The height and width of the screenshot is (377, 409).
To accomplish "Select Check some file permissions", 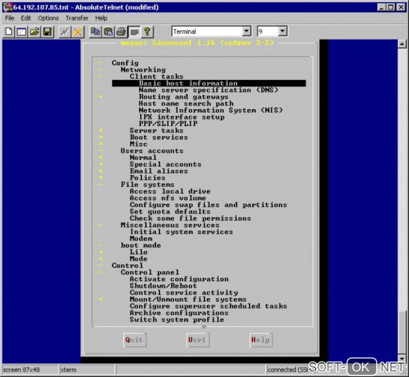I will [x=190, y=218].
